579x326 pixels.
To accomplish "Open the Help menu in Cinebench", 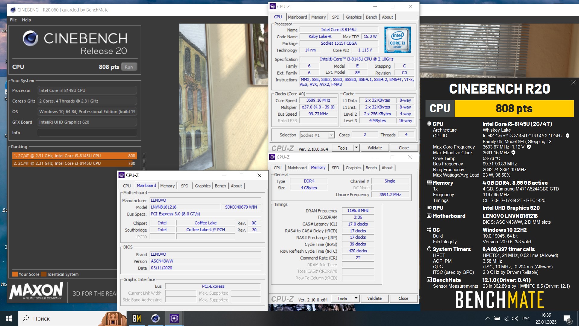I will pyautogui.click(x=27, y=20).
